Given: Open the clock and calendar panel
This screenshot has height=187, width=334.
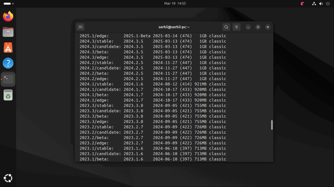Looking at the screenshot, I should point(175,3).
